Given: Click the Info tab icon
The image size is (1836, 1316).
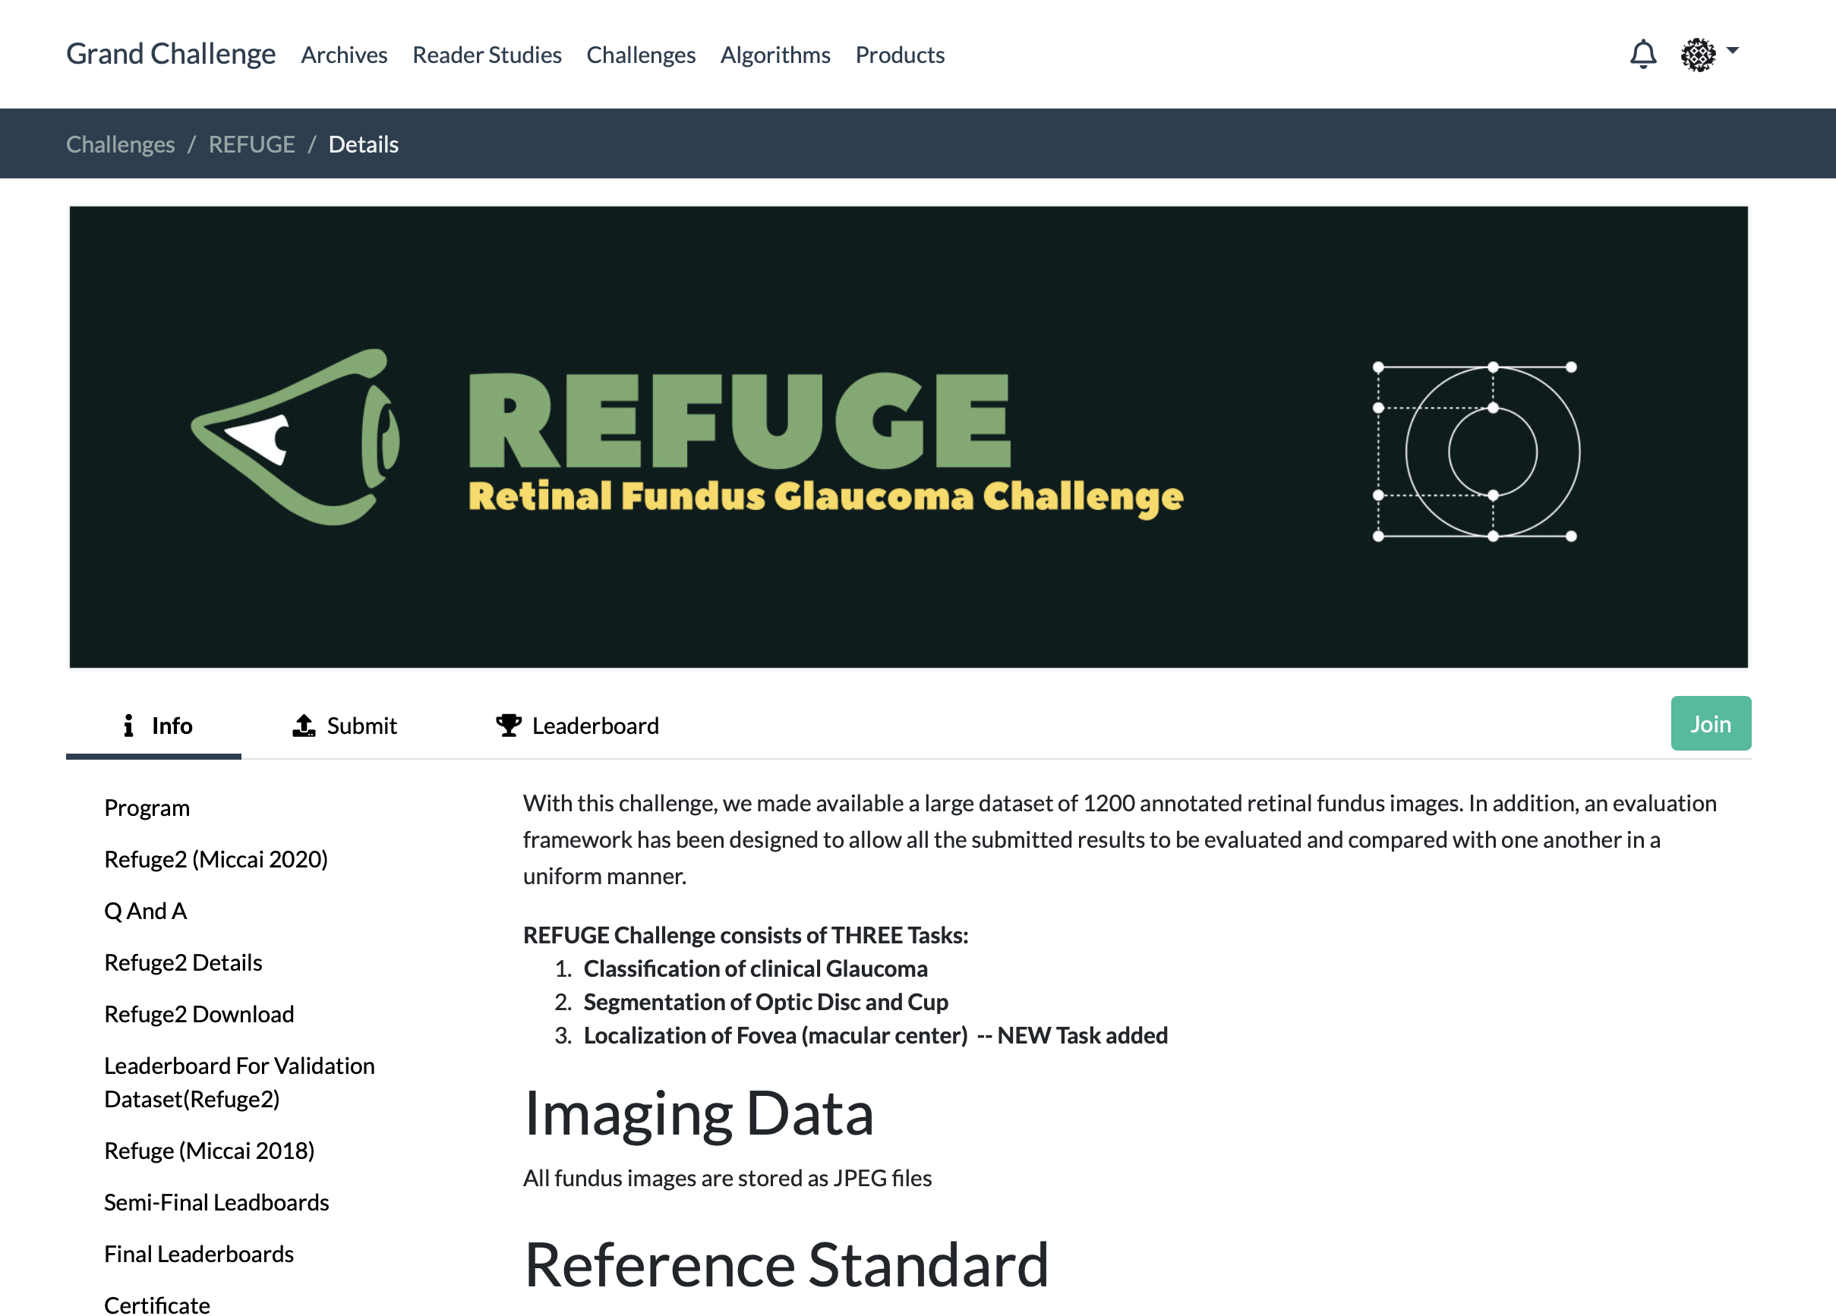Looking at the screenshot, I should tap(128, 726).
